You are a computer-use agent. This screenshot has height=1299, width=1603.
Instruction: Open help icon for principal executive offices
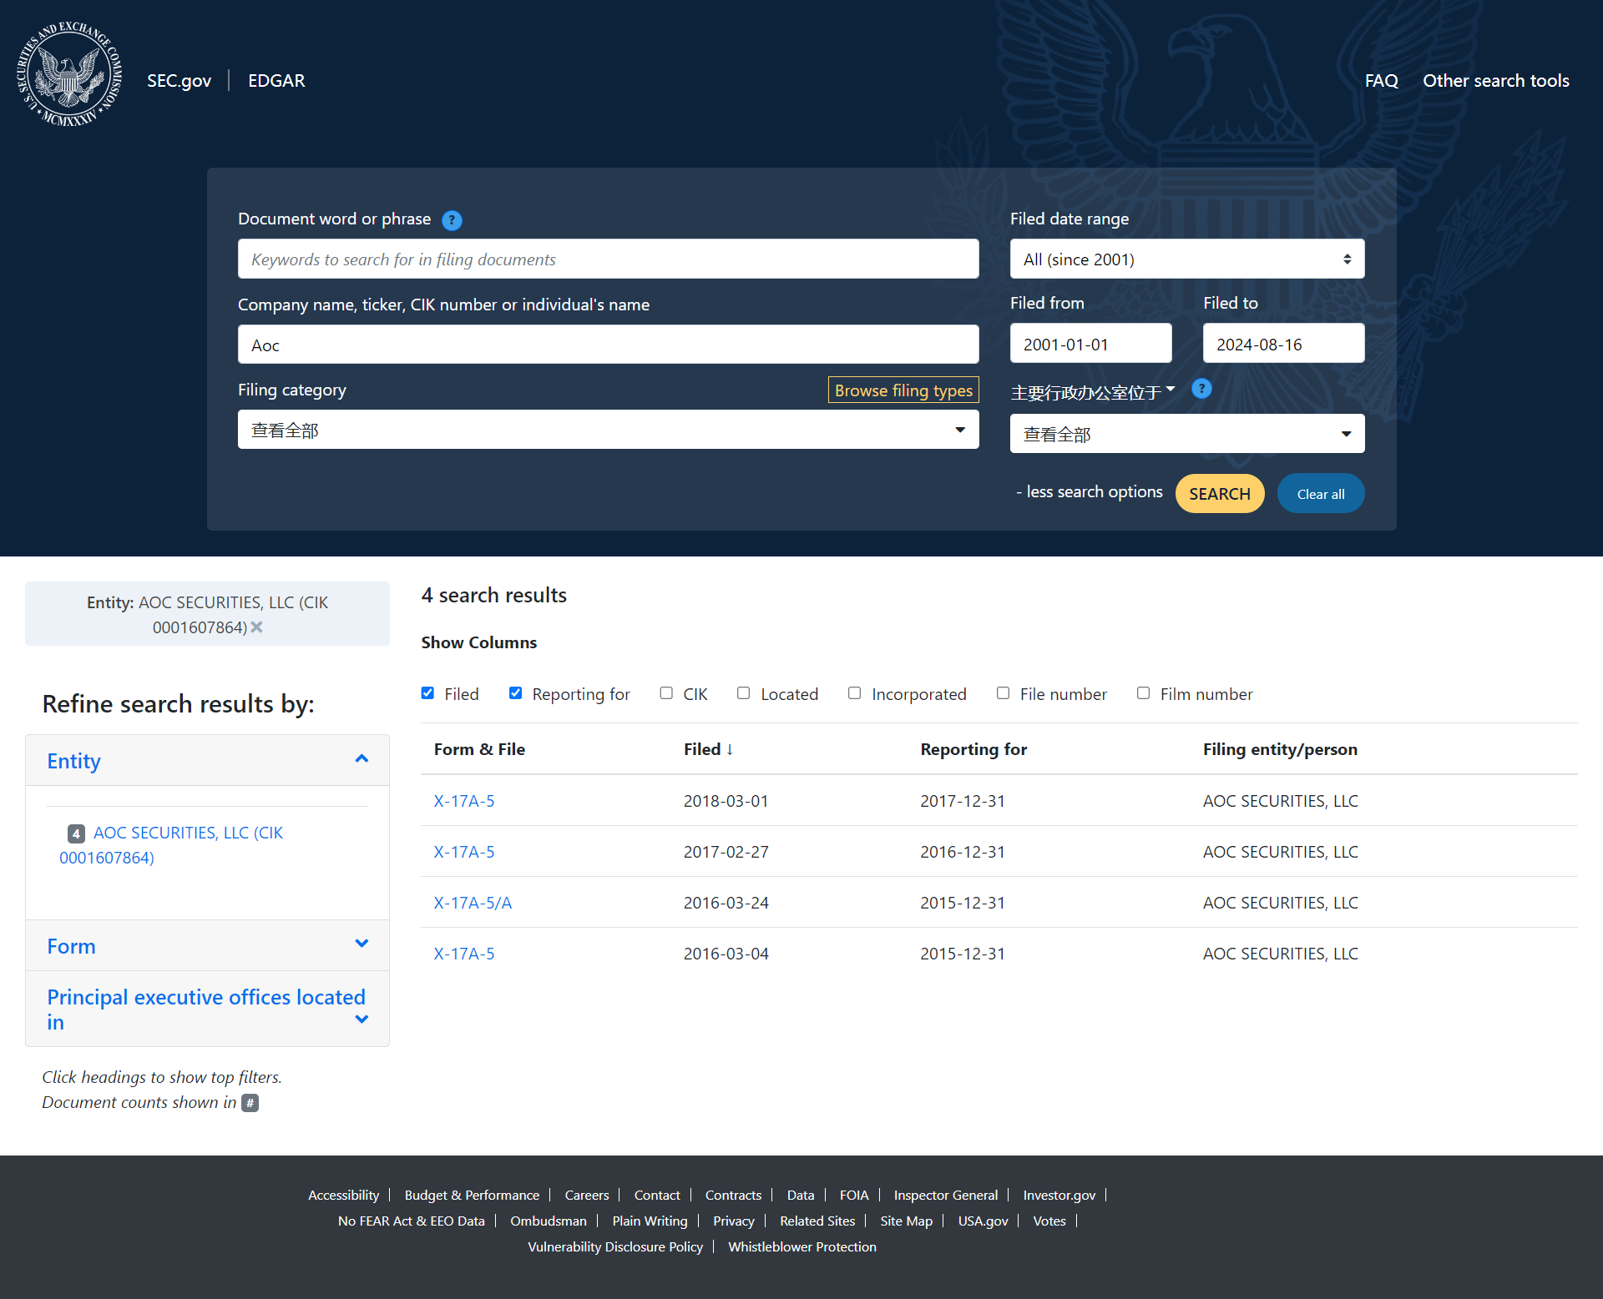pos(1201,389)
